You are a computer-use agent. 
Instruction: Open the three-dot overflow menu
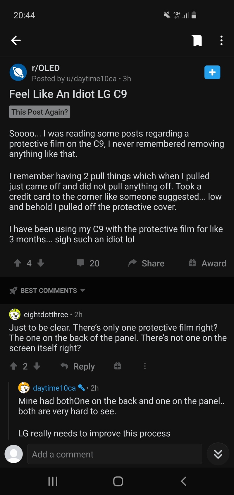pos(221,40)
